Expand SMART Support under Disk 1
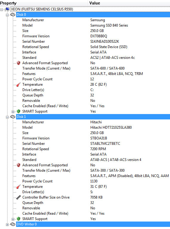Screen dimensions: 170x229 tap(13, 219)
